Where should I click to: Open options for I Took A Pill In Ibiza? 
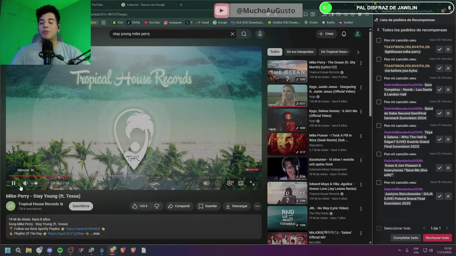click(361, 136)
